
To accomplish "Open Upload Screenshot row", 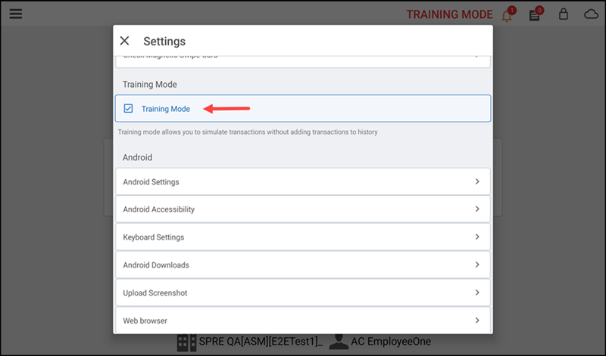I will point(303,293).
